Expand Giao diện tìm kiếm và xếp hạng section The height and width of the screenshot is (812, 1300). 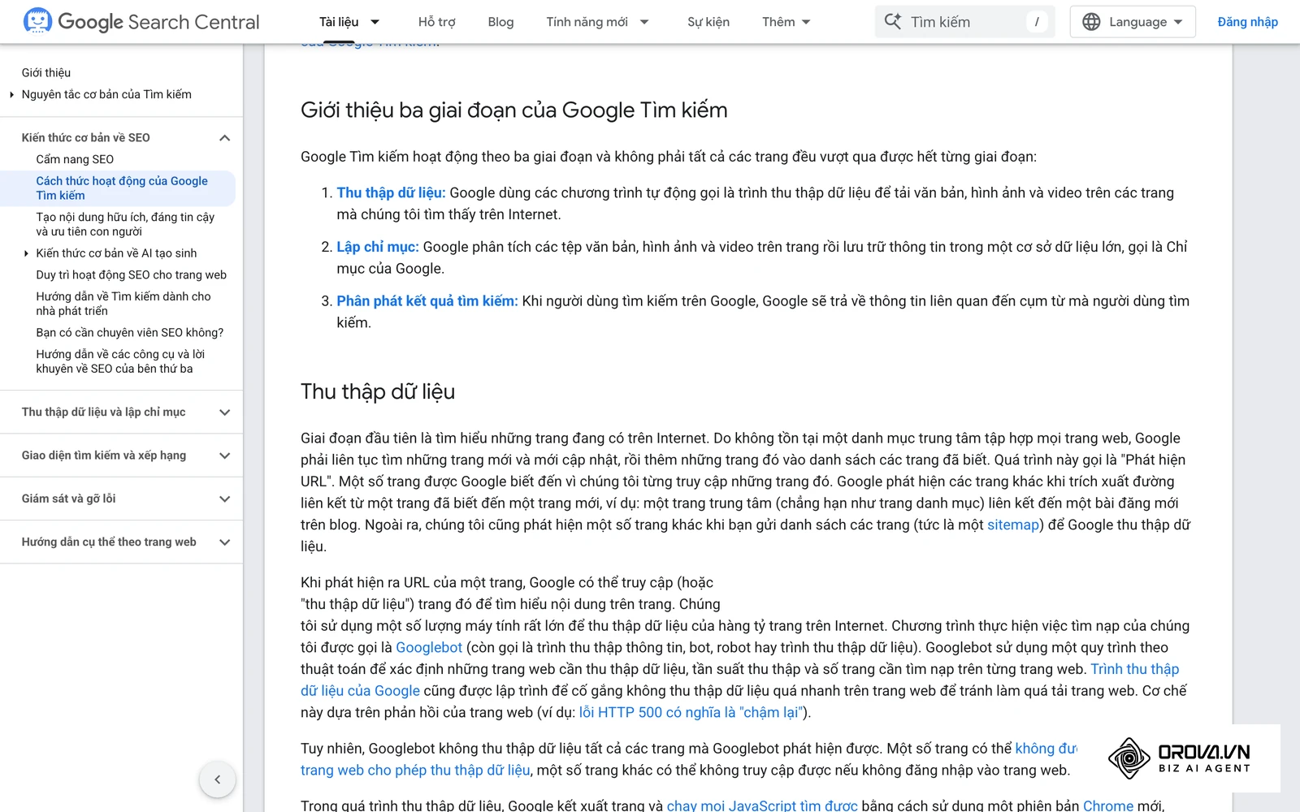coord(225,456)
